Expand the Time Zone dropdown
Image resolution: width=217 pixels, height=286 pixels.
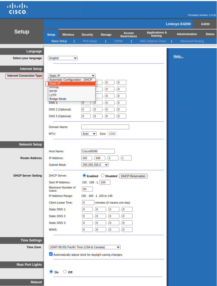[84, 247]
